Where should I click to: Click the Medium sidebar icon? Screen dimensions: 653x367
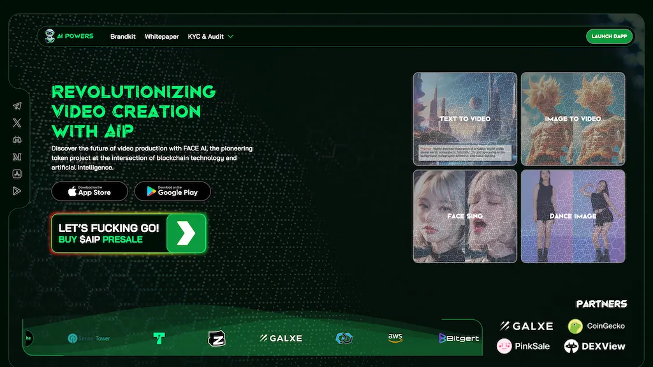click(x=17, y=156)
